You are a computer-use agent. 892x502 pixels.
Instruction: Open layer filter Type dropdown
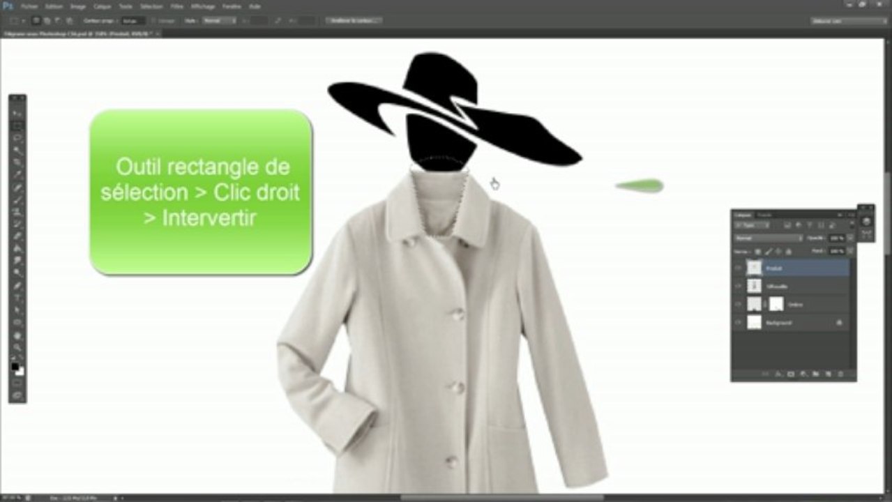753,225
